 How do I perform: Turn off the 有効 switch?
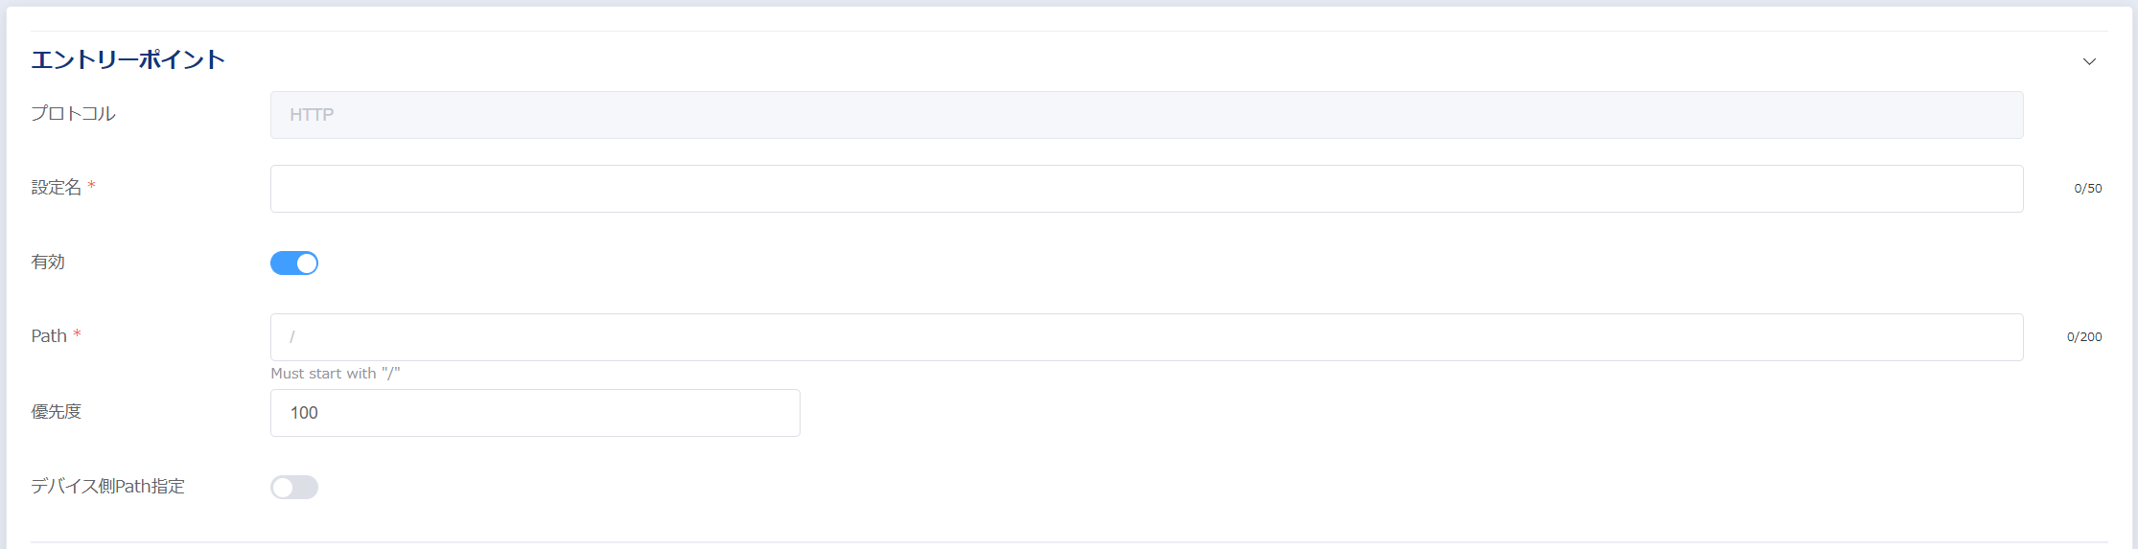[x=294, y=263]
